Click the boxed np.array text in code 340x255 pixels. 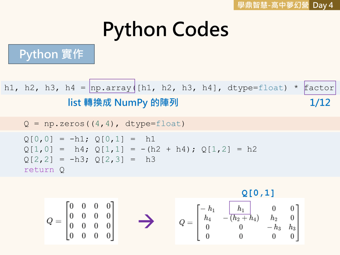pyautogui.click(x=112, y=88)
